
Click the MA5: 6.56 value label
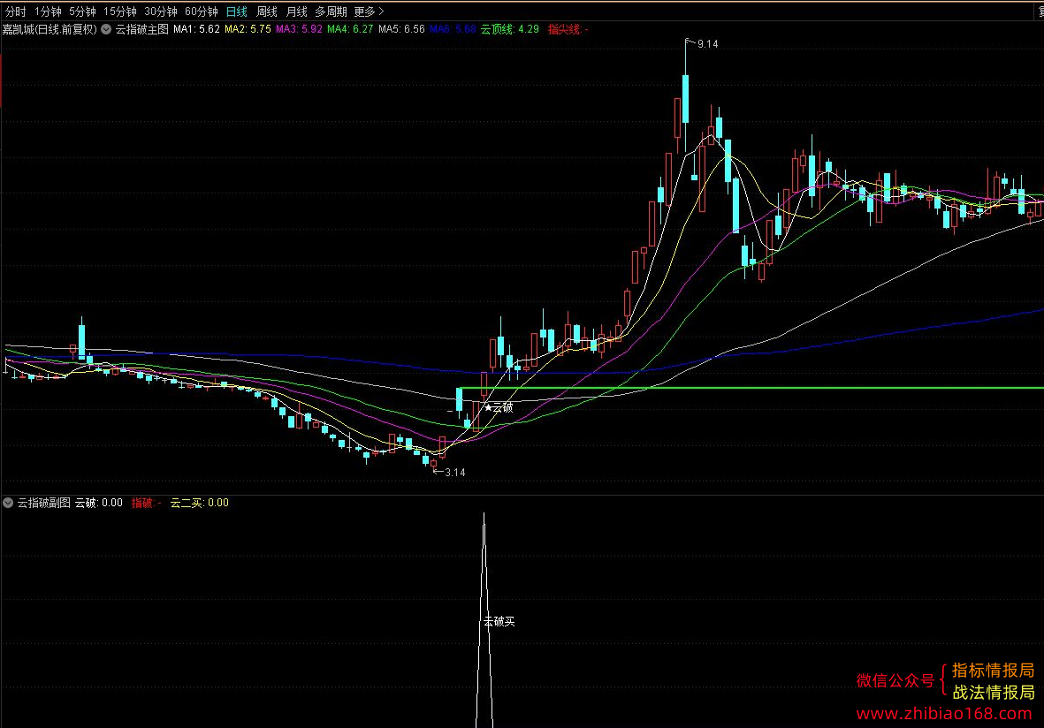pyautogui.click(x=401, y=29)
